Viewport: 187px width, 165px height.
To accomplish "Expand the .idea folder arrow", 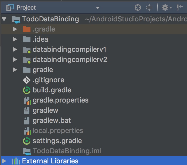I will point(15,39).
